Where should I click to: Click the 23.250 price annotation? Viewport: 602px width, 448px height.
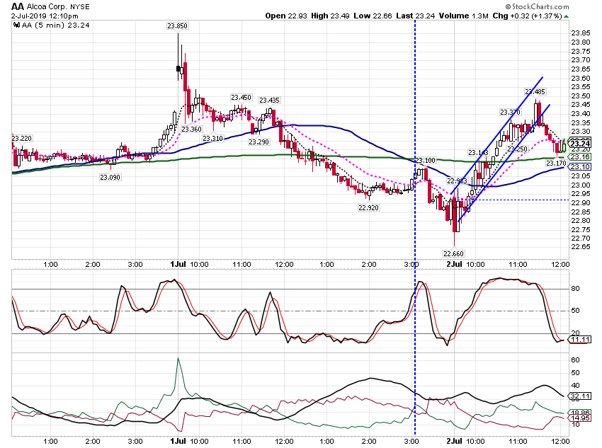click(518, 149)
